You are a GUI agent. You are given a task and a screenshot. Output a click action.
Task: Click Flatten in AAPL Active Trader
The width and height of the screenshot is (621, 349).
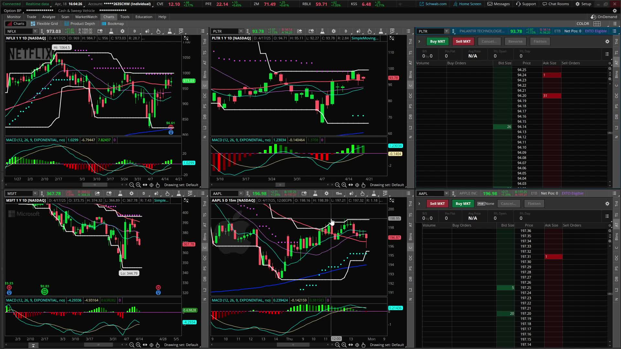[x=534, y=204]
